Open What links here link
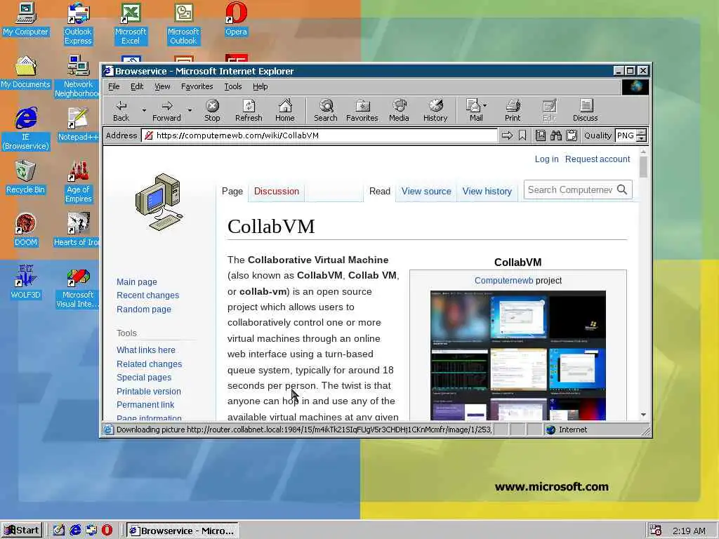 pos(146,350)
